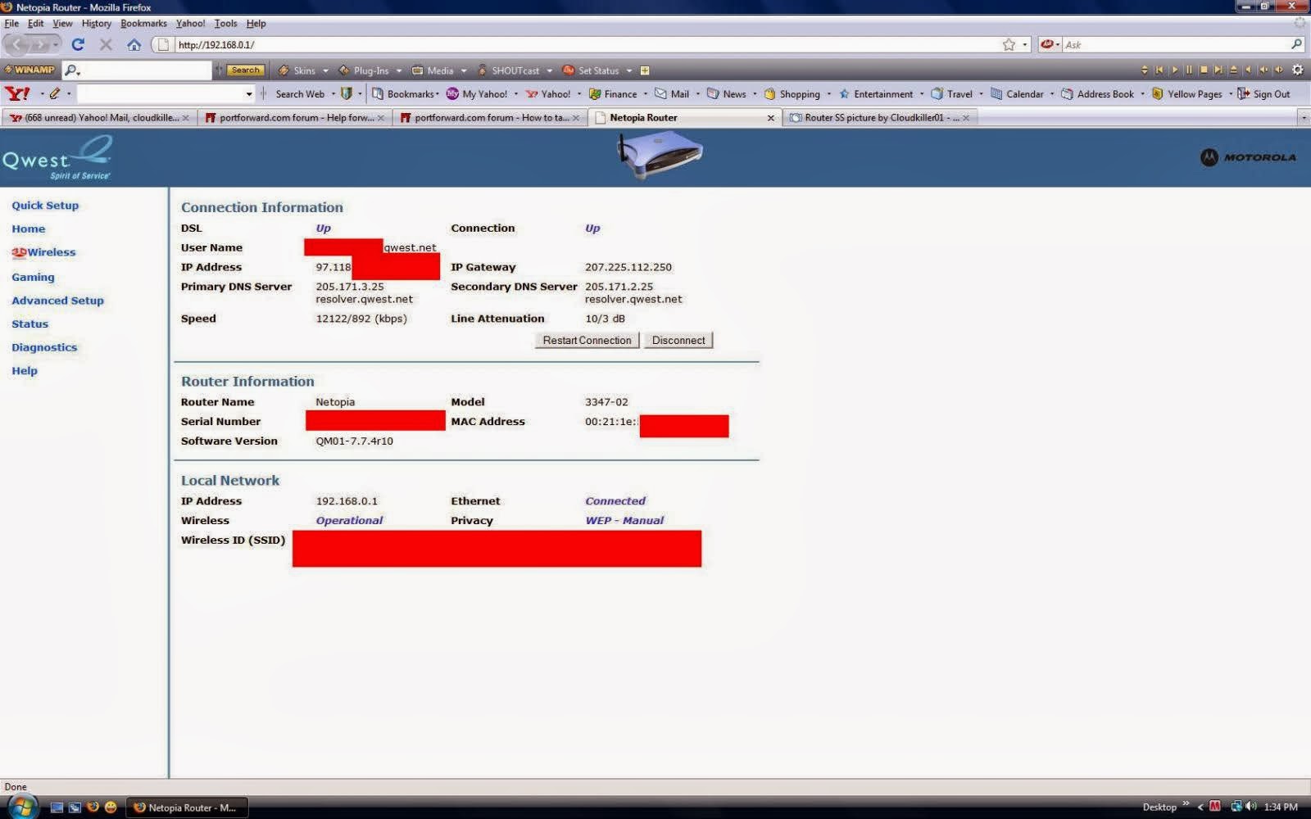Image resolution: width=1311 pixels, height=819 pixels.
Task: Go to the browser home page icon
Action: [x=134, y=45]
